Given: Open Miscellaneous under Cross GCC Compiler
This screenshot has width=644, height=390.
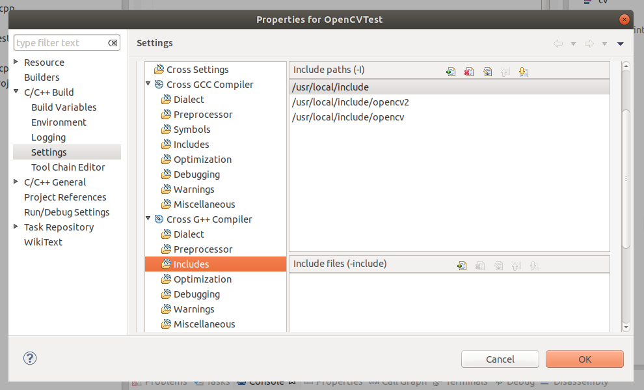Looking at the screenshot, I should 204,204.
